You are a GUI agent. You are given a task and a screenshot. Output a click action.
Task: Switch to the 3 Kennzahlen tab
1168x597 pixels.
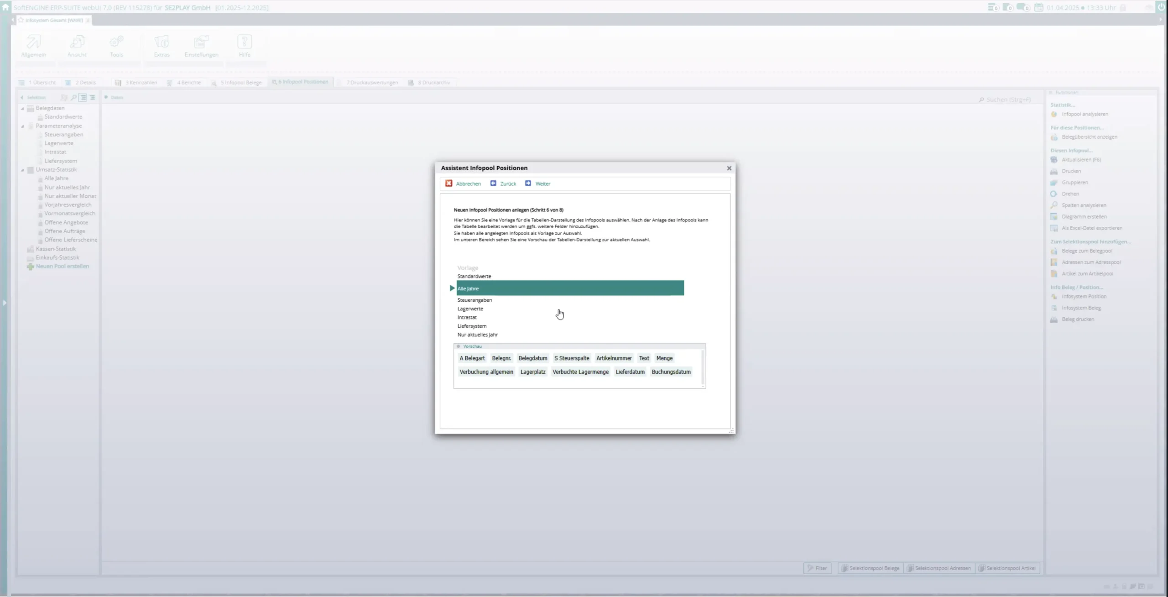[x=141, y=83]
